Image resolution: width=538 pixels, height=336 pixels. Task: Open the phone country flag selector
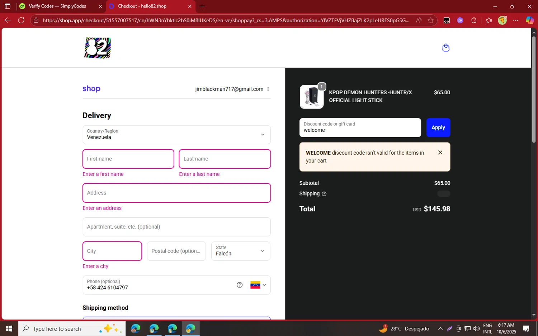258,285
